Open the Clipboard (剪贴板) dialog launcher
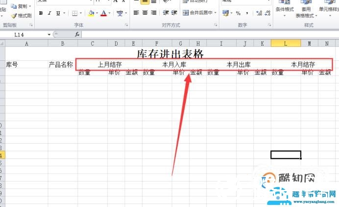Screen dimensions: 339x207 pyautogui.click(x=31, y=25)
